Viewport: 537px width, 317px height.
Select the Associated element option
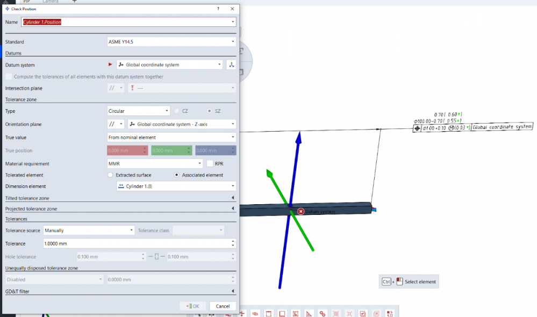177,175
